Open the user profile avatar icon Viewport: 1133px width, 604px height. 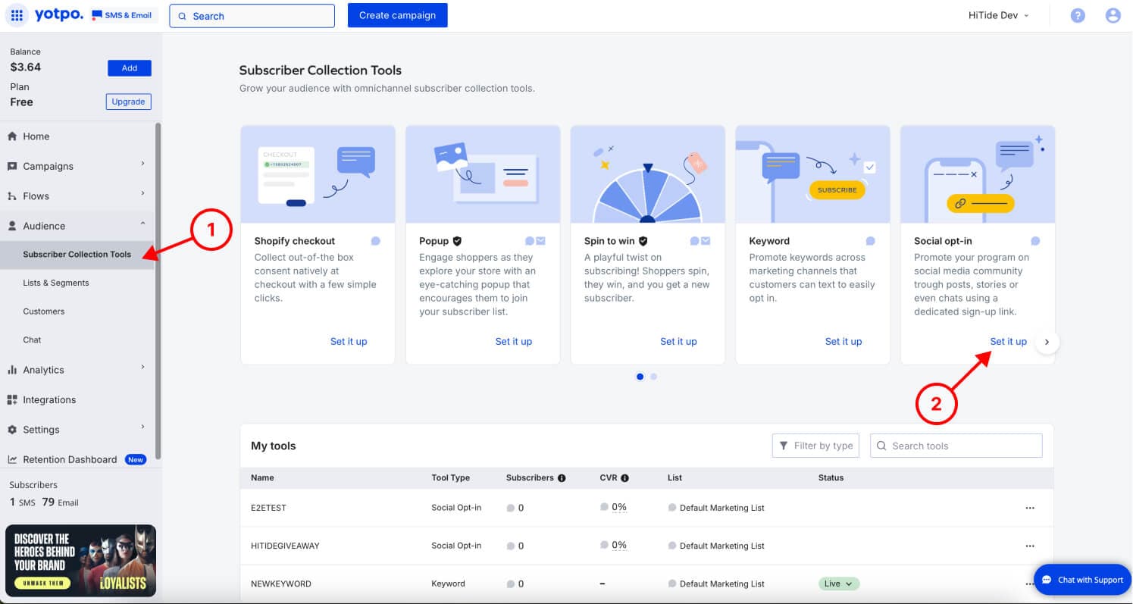(x=1113, y=15)
